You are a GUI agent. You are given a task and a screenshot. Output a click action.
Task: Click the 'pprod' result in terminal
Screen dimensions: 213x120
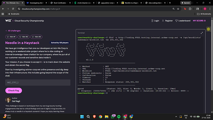point(81,89)
